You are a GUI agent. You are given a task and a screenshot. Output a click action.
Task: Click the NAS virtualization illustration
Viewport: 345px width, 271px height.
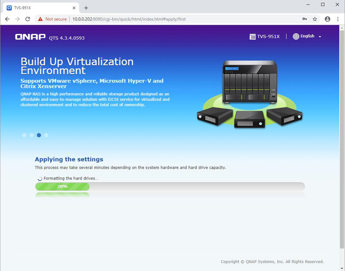tap(250, 94)
